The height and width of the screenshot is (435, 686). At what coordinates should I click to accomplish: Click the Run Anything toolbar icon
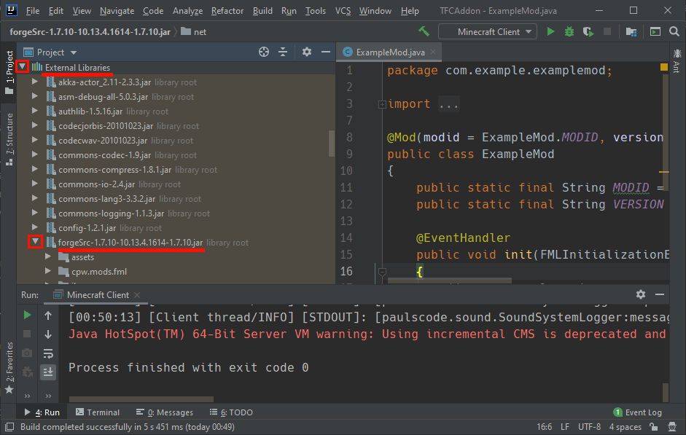point(655,31)
